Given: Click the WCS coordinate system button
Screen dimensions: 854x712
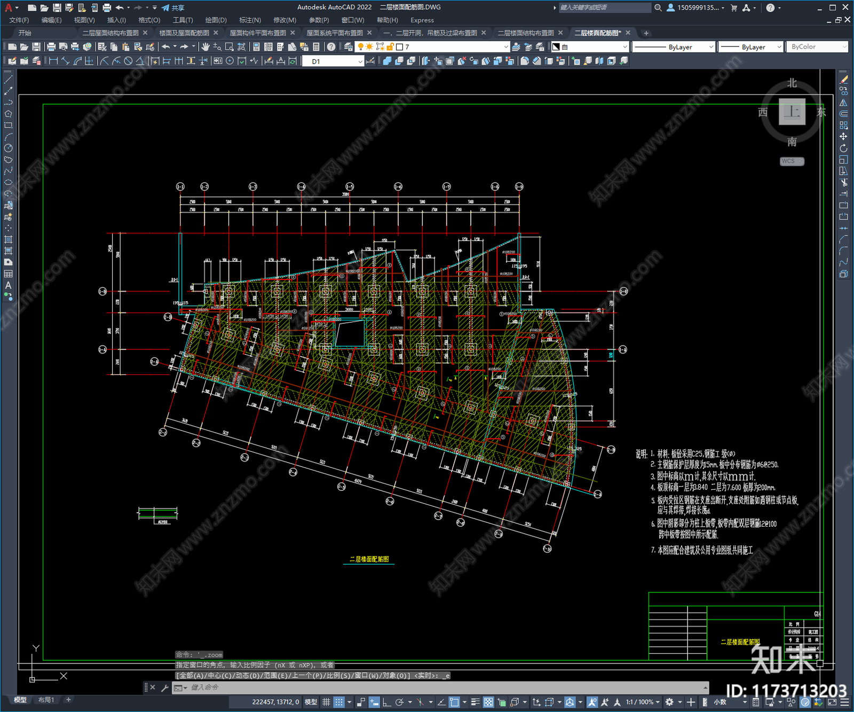Looking at the screenshot, I should pyautogui.click(x=792, y=161).
